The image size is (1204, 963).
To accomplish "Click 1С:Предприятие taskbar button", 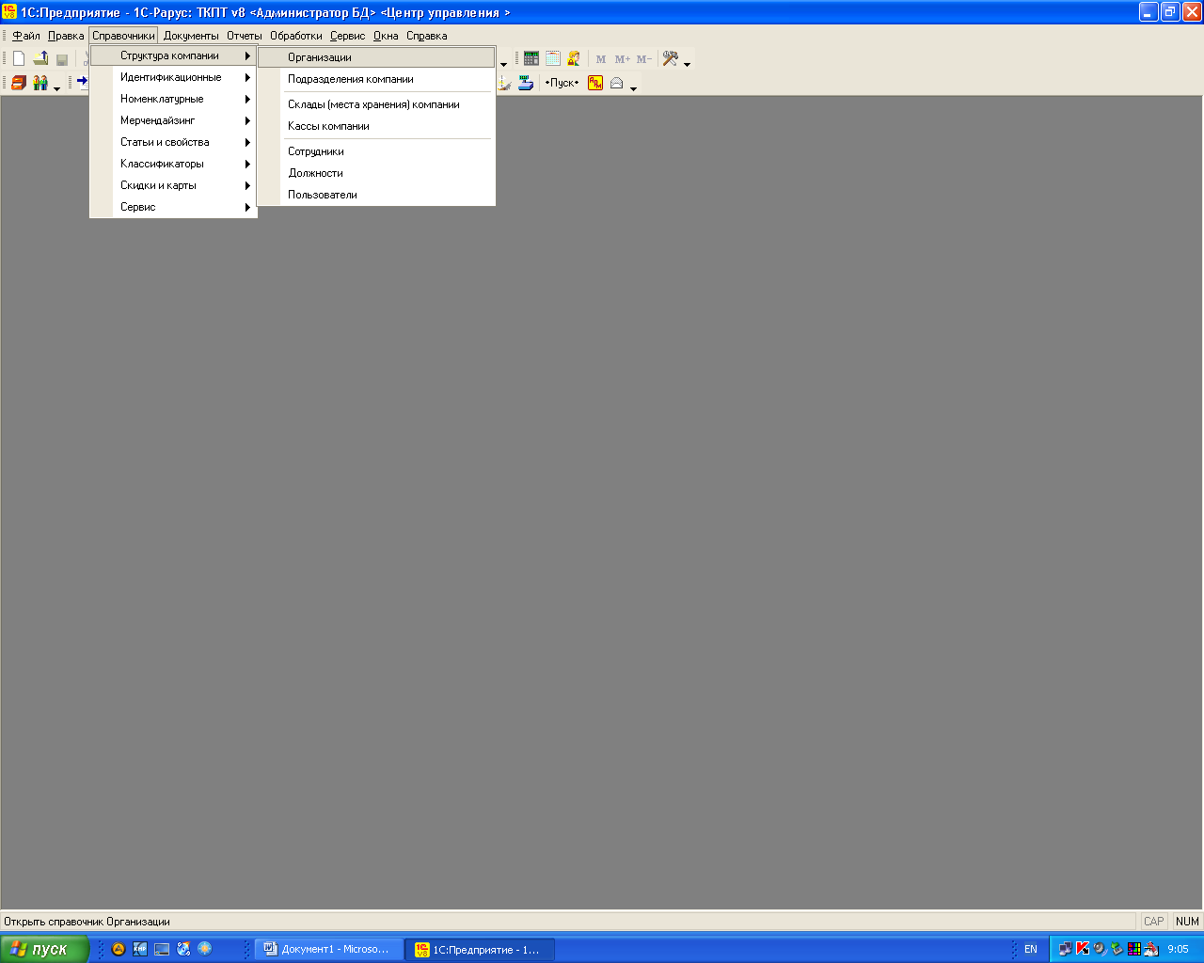I will pyautogui.click(x=480, y=949).
